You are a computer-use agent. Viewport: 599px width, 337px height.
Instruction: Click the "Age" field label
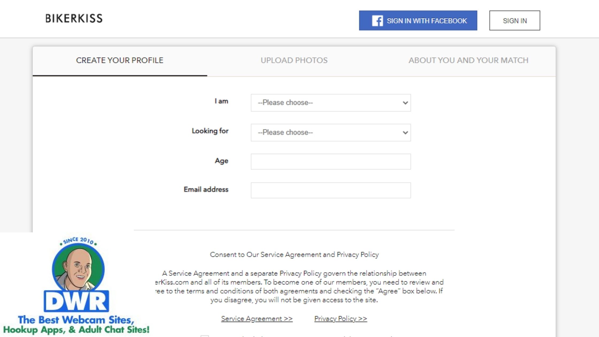(221, 161)
